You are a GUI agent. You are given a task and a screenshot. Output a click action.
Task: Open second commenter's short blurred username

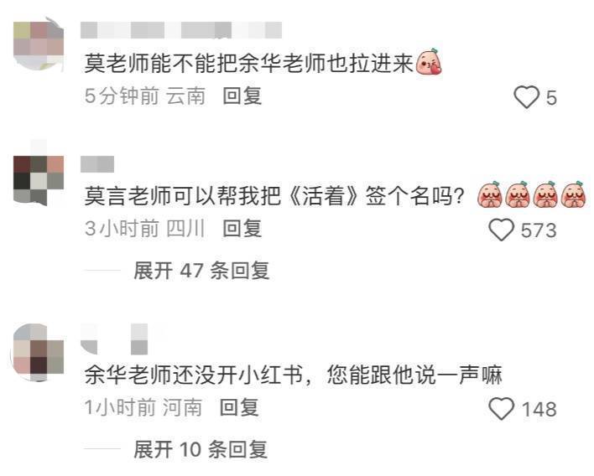pos(97,164)
